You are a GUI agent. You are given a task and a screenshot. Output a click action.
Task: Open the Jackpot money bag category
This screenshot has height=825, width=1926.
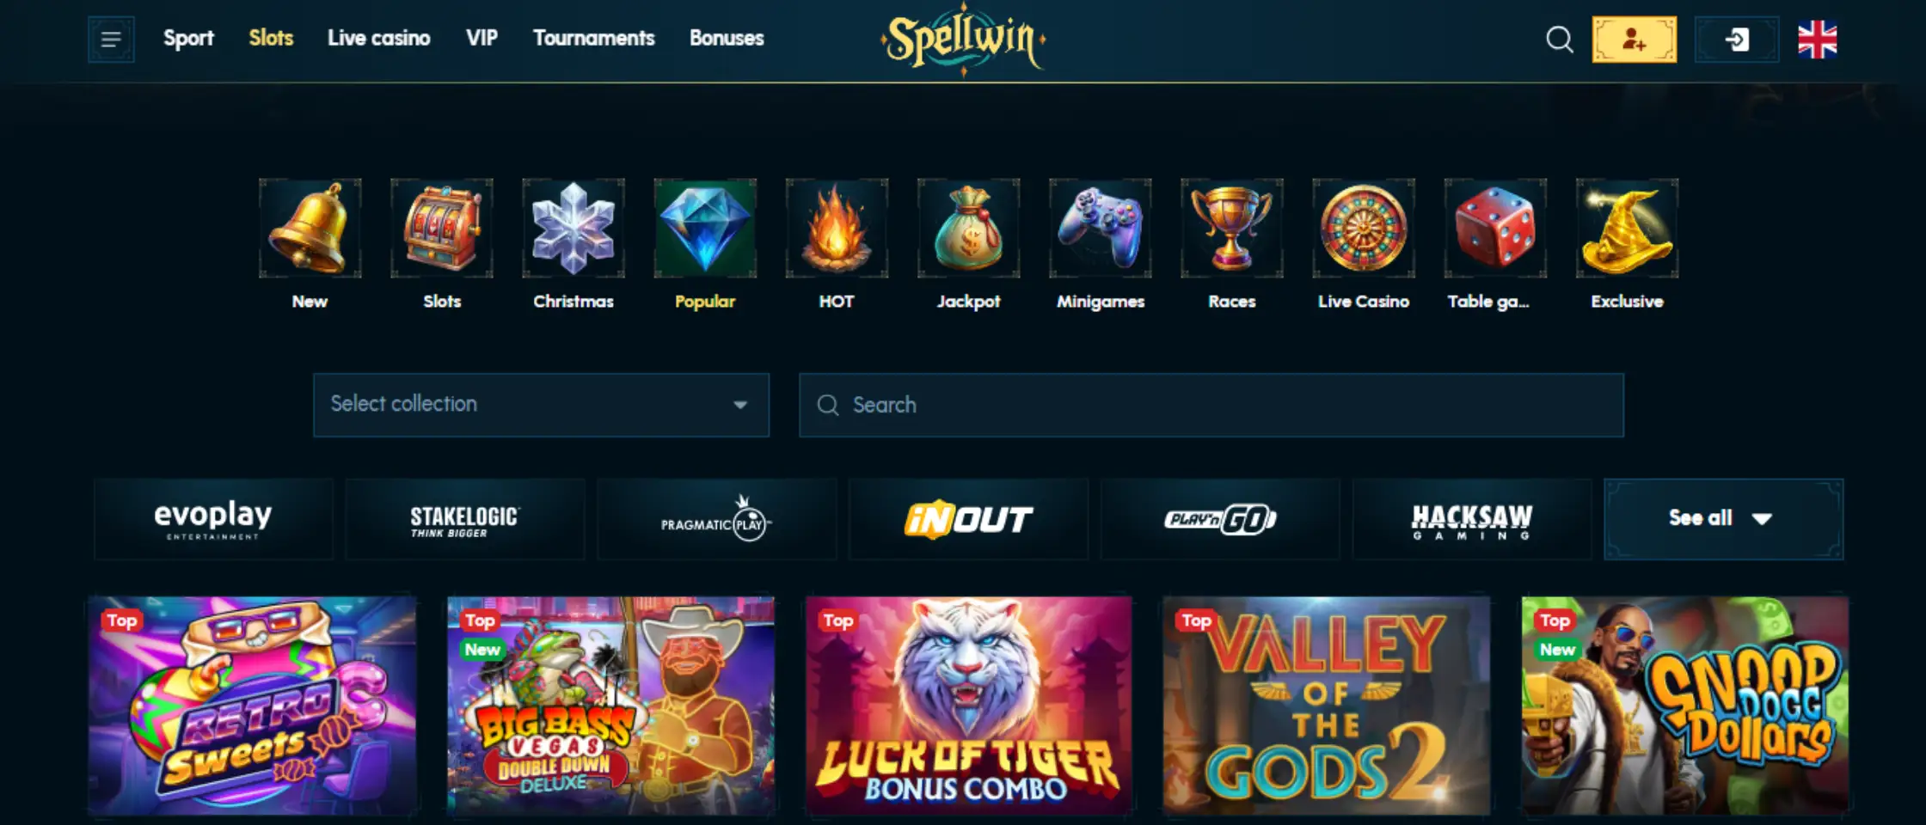pos(968,229)
